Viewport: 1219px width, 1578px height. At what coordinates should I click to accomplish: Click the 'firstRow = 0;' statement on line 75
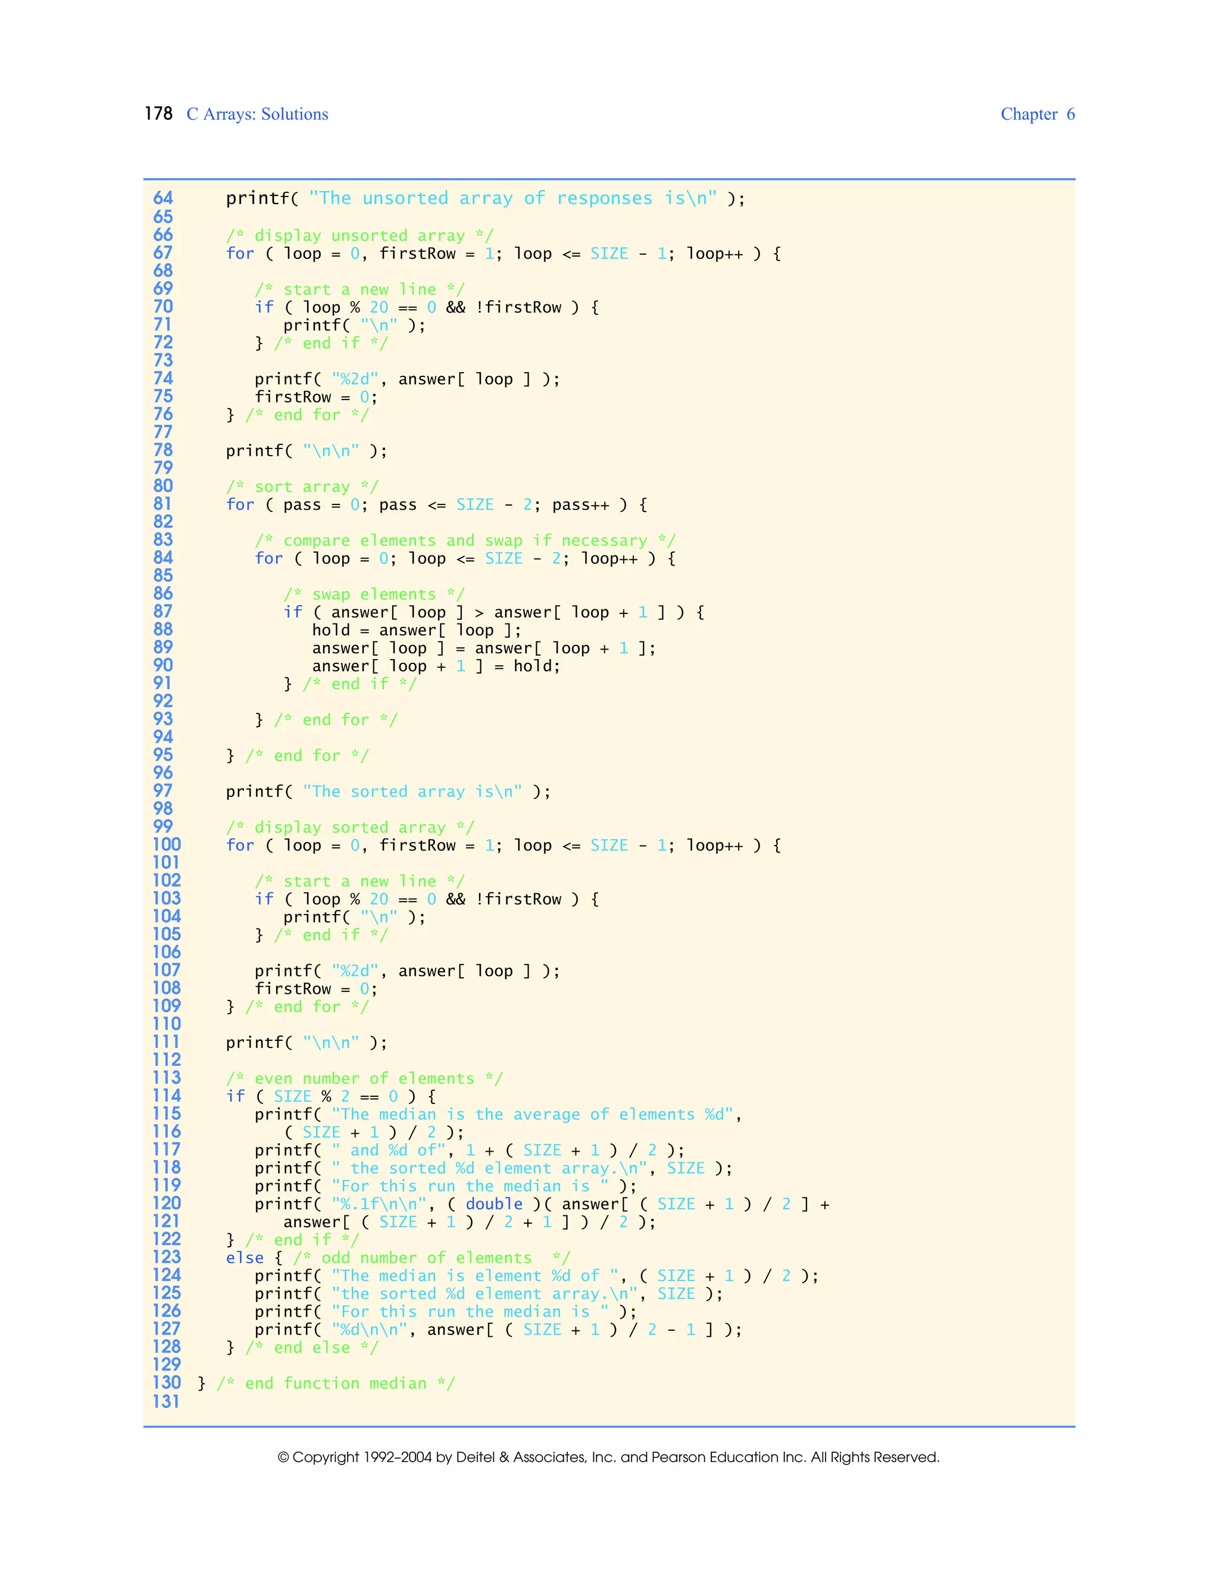[316, 397]
